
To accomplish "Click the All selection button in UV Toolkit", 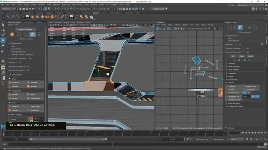I will tap(233, 56).
